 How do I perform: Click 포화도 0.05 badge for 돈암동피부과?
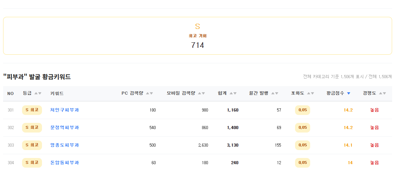(x=303, y=163)
